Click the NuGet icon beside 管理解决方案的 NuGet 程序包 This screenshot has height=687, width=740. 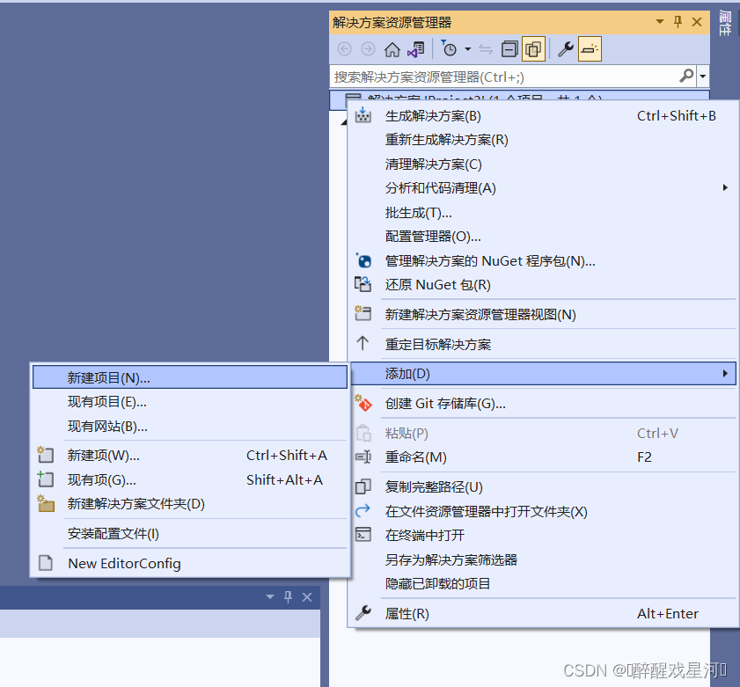pos(363,260)
